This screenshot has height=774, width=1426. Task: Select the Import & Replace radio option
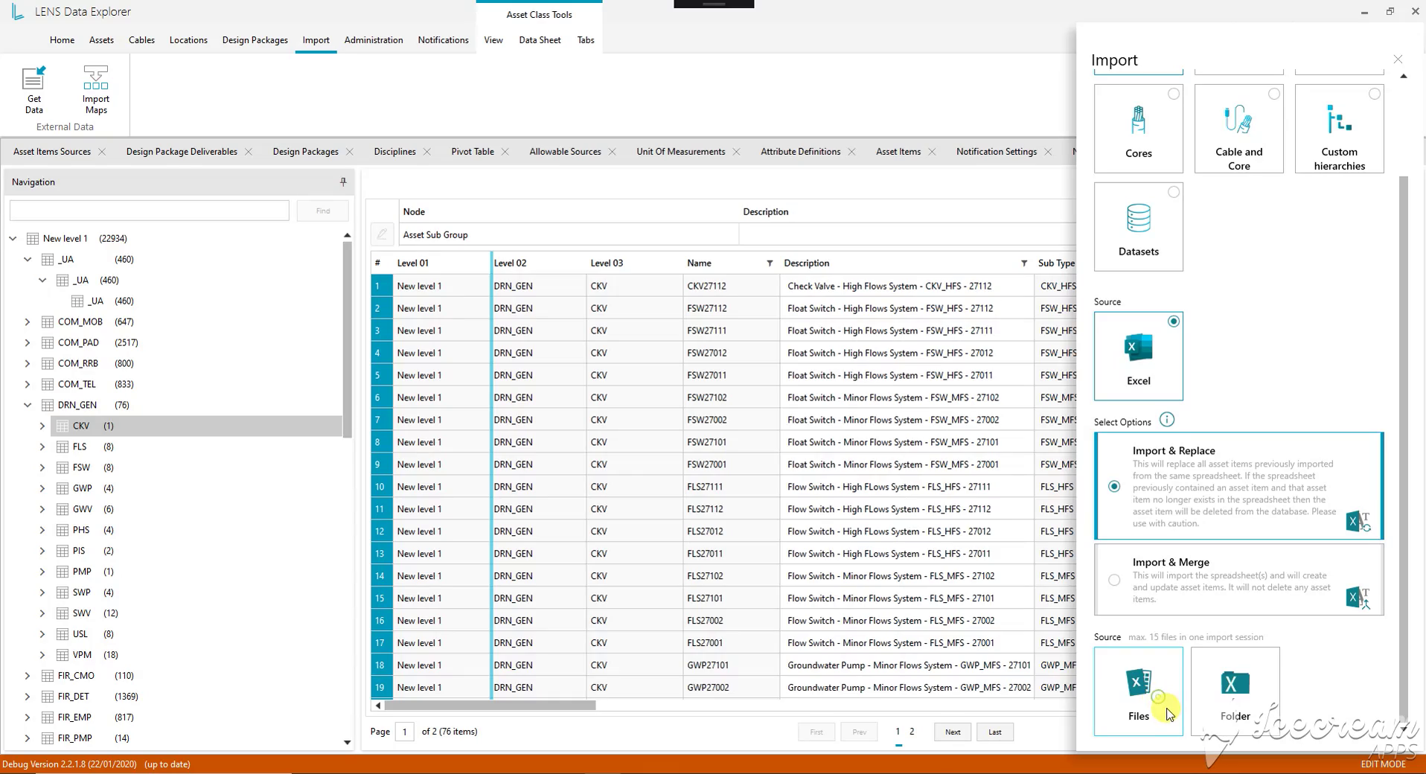point(1113,486)
